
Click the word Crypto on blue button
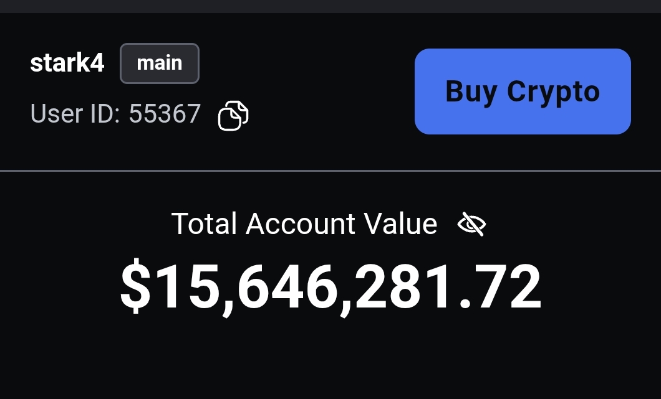tap(553, 93)
